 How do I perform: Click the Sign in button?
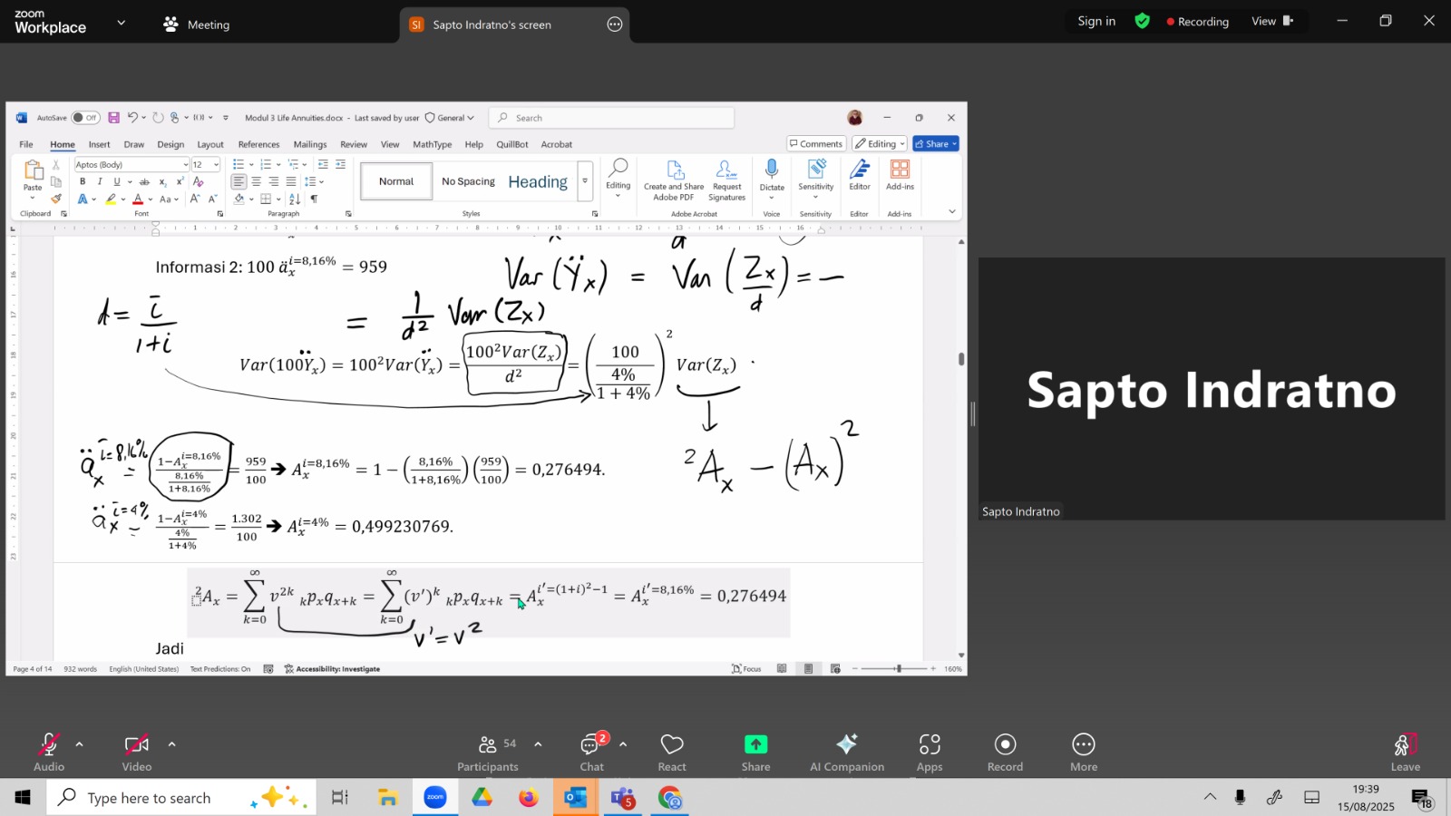point(1096,21)
